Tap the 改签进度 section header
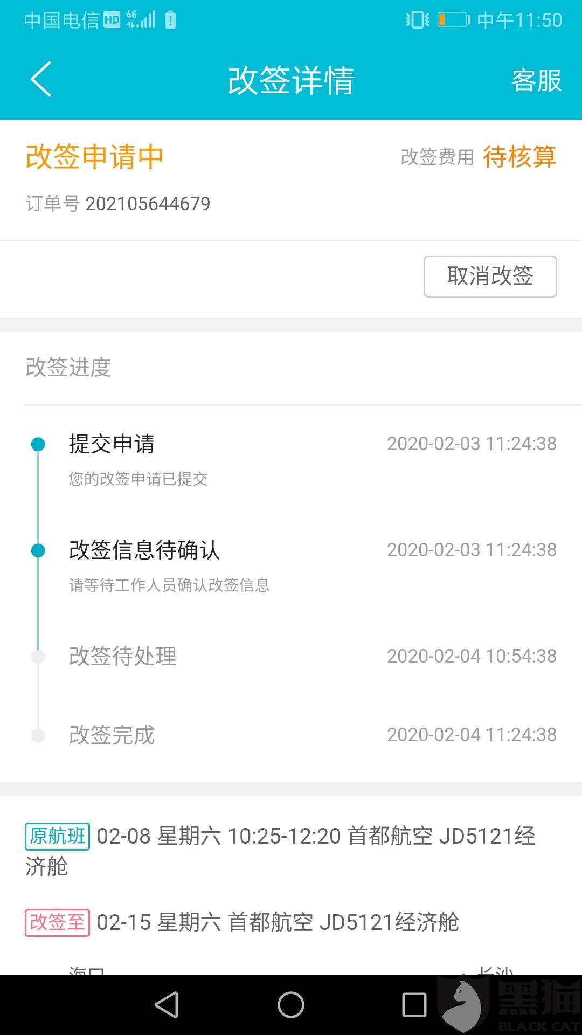This screenshot has width=582, height=1035. pos(68,368)
